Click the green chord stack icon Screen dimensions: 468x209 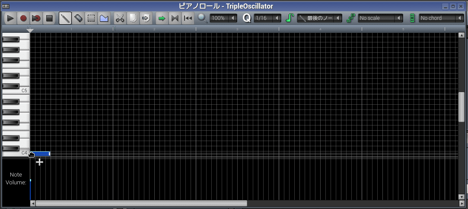click(x=412, y=18)
